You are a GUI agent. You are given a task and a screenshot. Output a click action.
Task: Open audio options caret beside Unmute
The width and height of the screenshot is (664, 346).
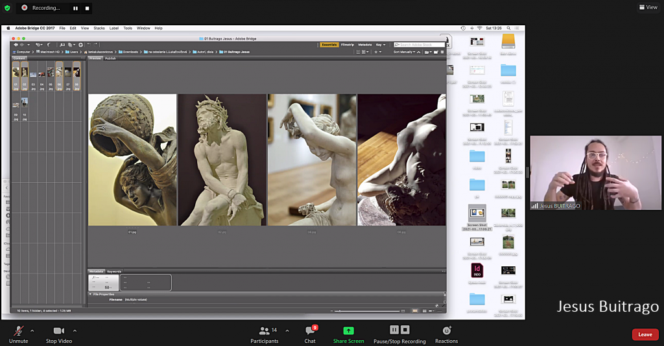32,330
